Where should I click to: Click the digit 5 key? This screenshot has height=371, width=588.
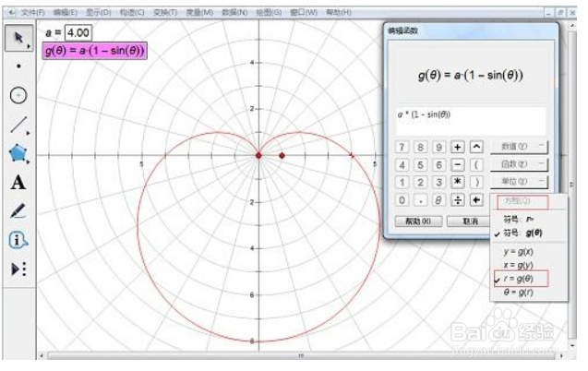(x=420, y=164)
